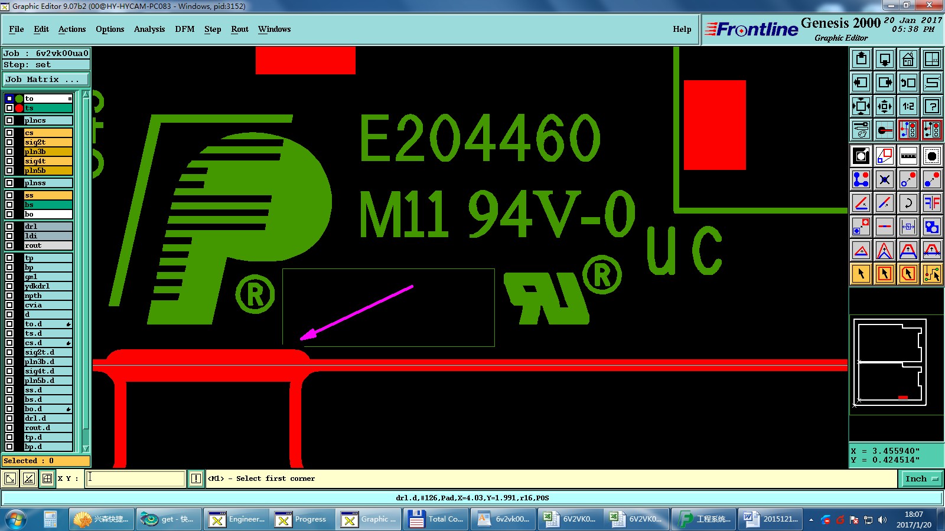Toggle the ts layer checkbox

click(x=9, y=108)
